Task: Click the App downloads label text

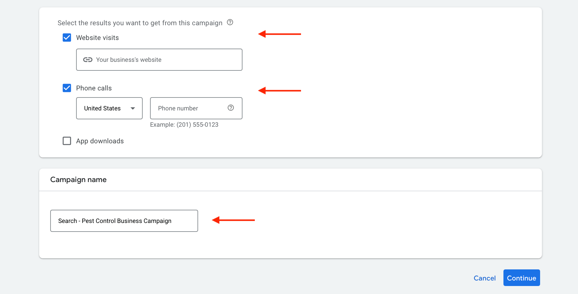Action: click(100, 141)
